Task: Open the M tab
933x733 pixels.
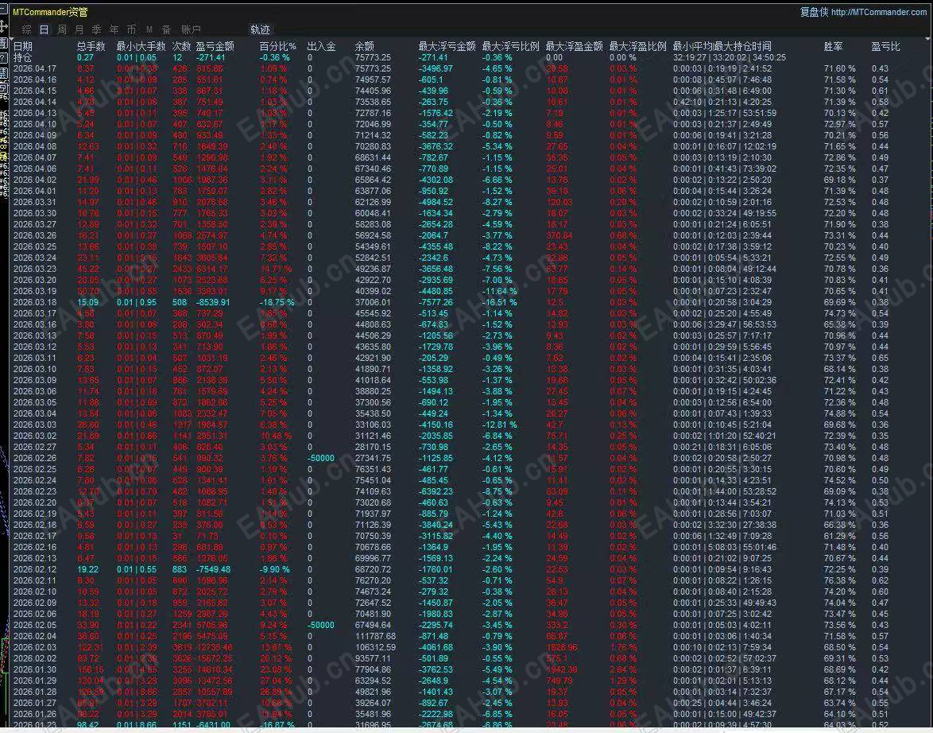Action: click(x=149, y=29)
